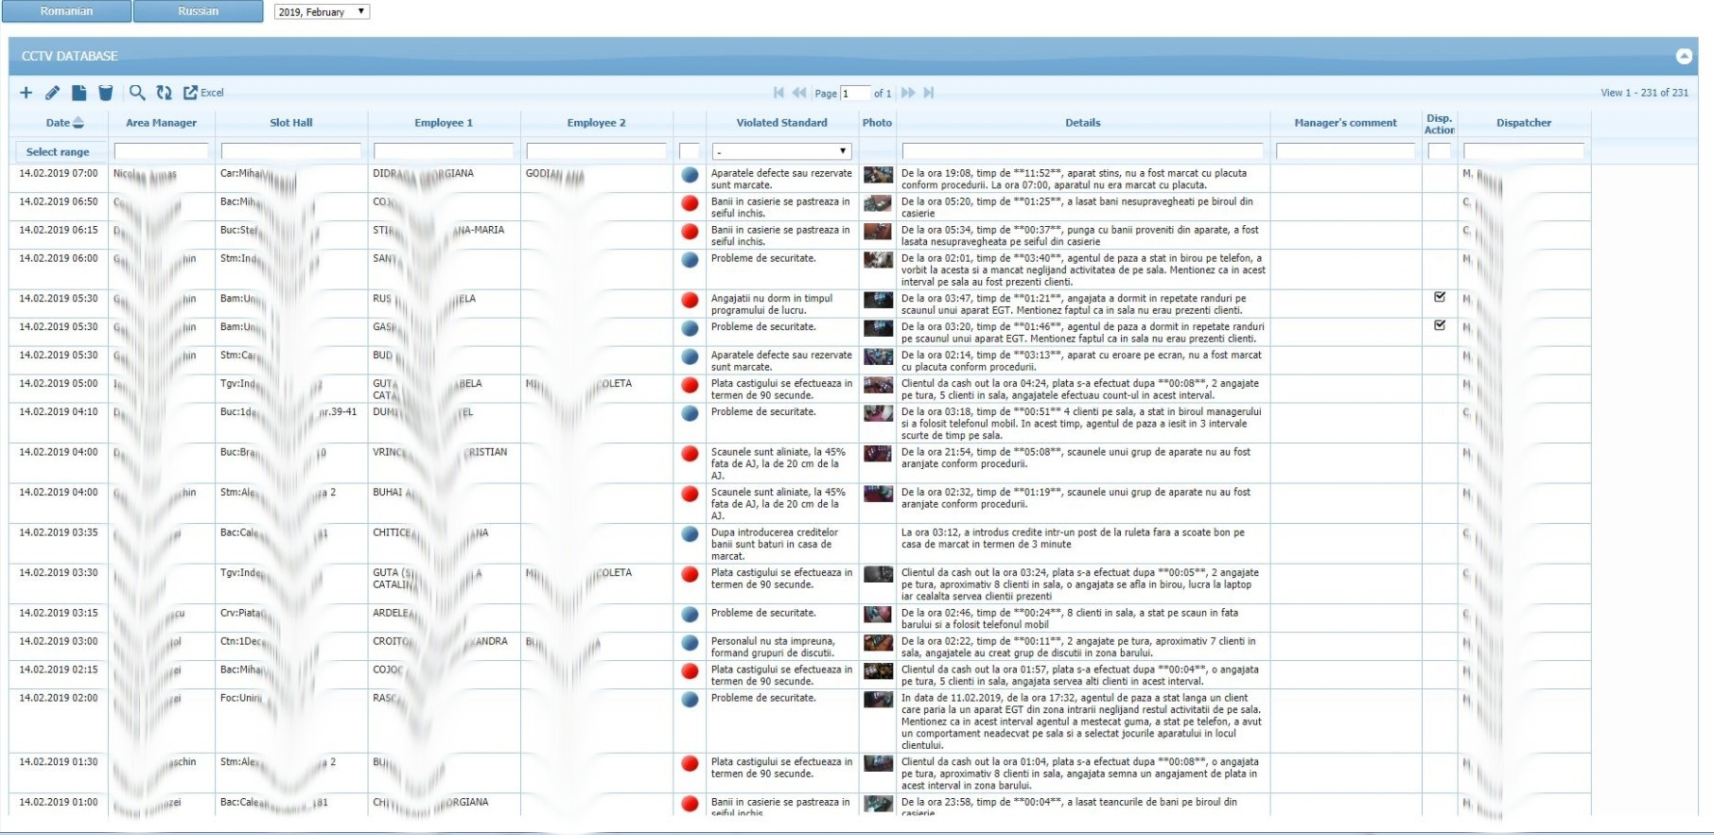Open search with the magnifier icon
Image resolution: width=1714 pixels, height=835 pixels.
(137, 93)
